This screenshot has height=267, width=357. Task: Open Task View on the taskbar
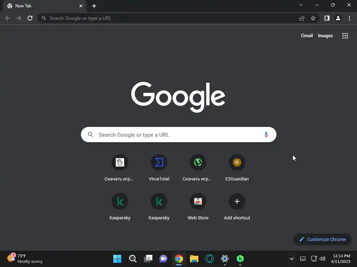click(x=148, y=259)
